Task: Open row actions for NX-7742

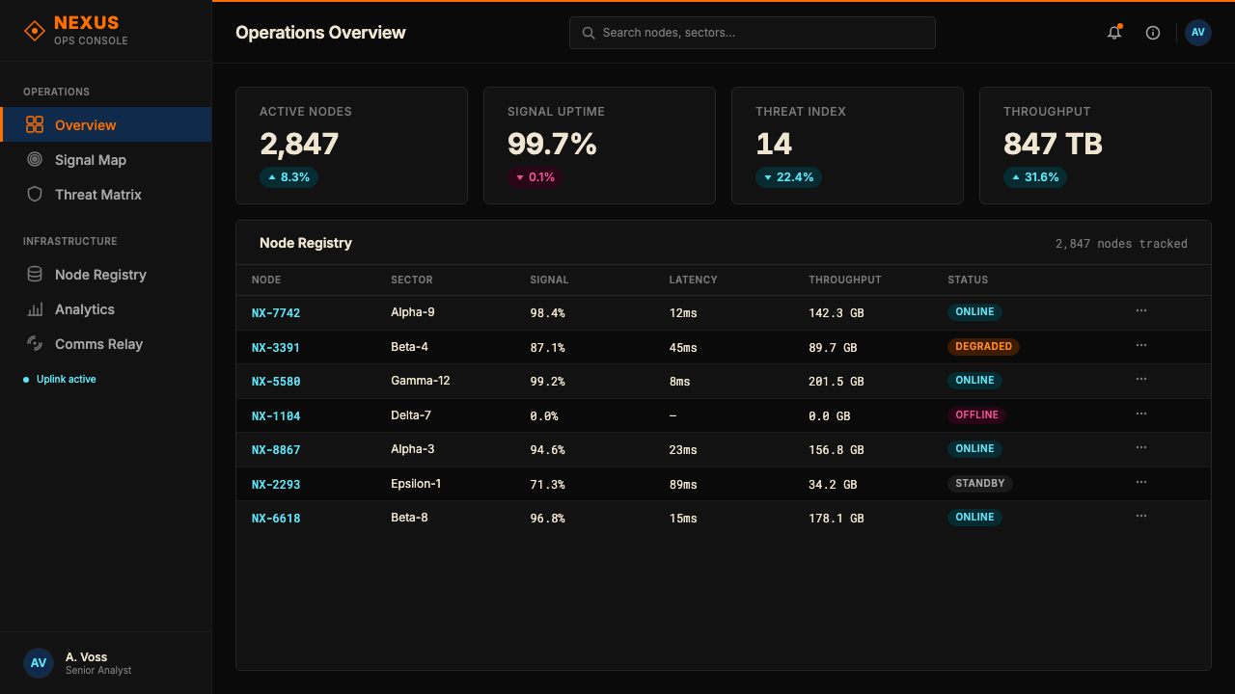Action: pyautogui.click(x=1141, y=310)
